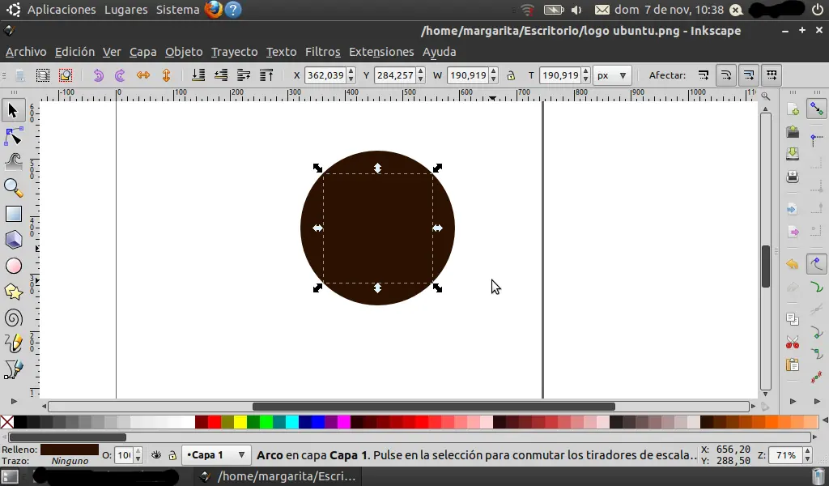829x486 pixels.
Task: Toggle the lock on Capa 1
Action: click(172, 454)
